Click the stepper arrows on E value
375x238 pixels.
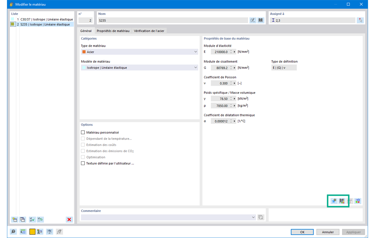231,52
